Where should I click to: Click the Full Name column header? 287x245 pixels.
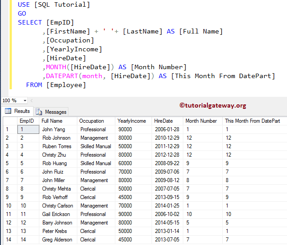pos(52,121)
